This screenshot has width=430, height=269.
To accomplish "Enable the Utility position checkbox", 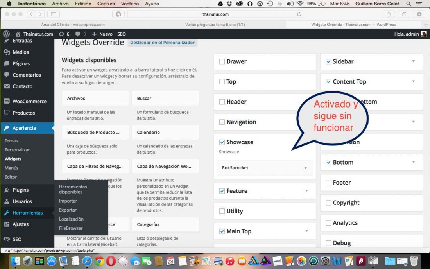I will [222, 211].
